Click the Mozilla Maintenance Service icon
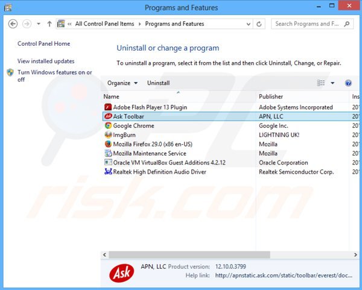 pos(108,153)
